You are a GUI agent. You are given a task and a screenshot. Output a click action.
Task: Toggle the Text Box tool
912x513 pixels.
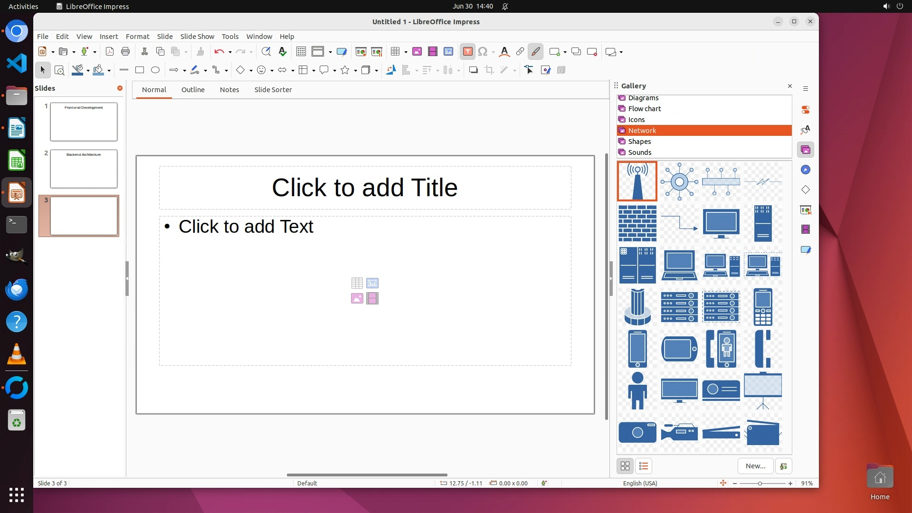pyautogui.click(x=467, y=52)
